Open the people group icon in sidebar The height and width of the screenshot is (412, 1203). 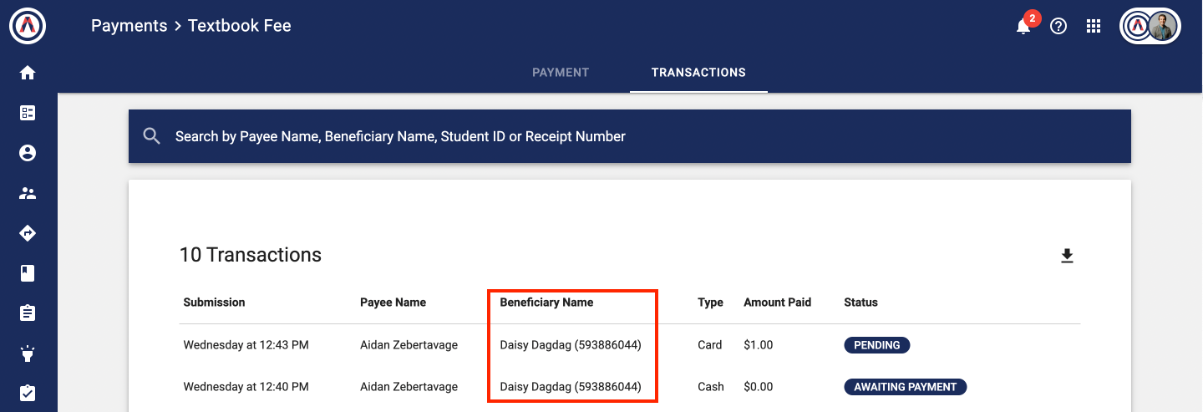(x=28, y=193)
